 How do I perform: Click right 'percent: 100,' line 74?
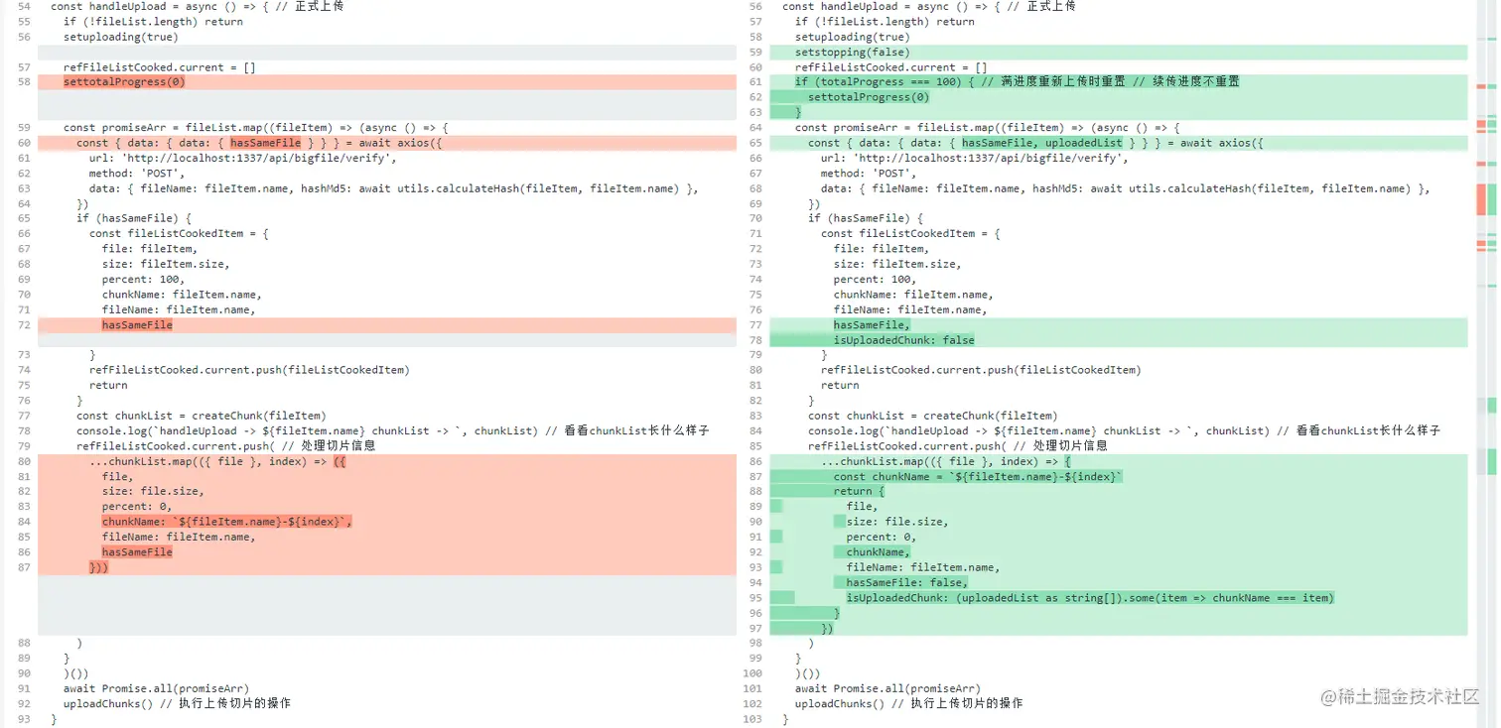(x=875, y=280)
